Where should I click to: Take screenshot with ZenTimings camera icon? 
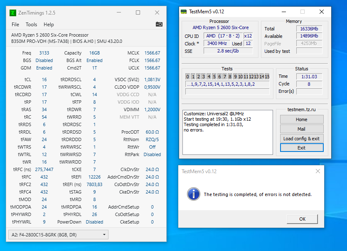(x=159, y=24)
